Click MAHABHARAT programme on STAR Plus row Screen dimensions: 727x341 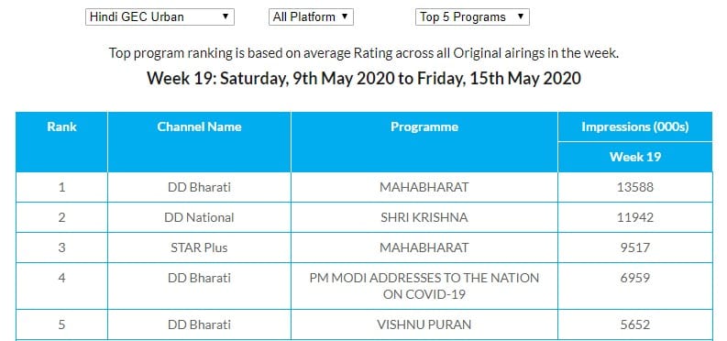point(424,247)
